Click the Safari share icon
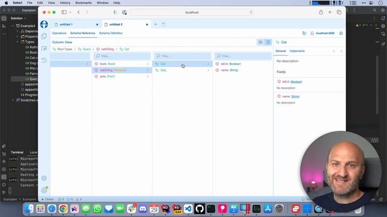This screenshot has height=217, width=387. (x=321, y=12)
